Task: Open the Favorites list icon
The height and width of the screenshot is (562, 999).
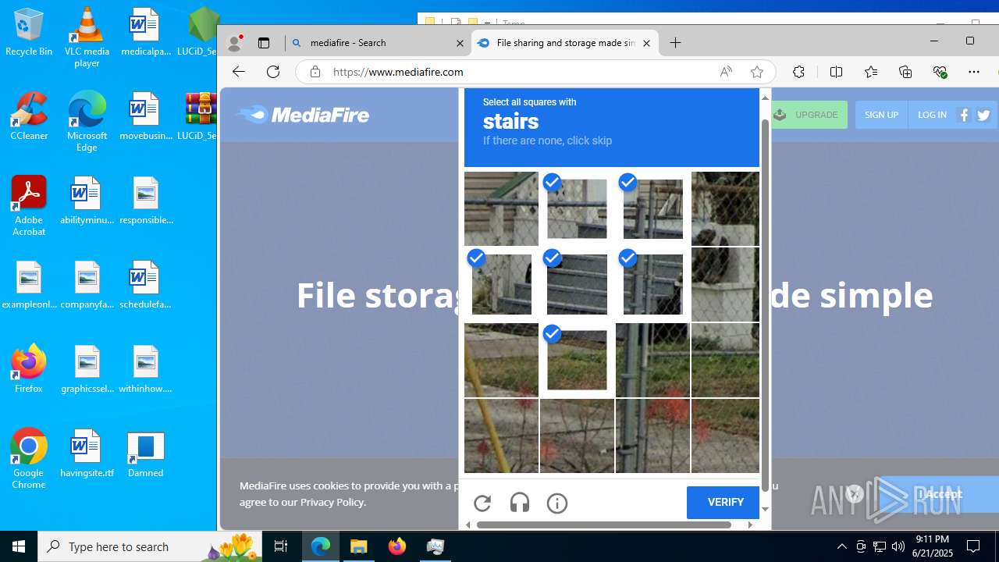Action: (871, 72)
